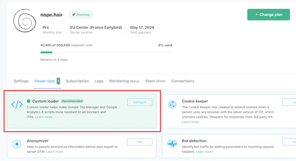296x161 pixels.
Task: Click the Power-Ups count badge
Action: 58,81
